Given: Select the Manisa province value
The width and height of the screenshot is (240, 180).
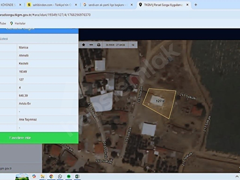Looking at the screenshot, I should (x=23, y=48).
